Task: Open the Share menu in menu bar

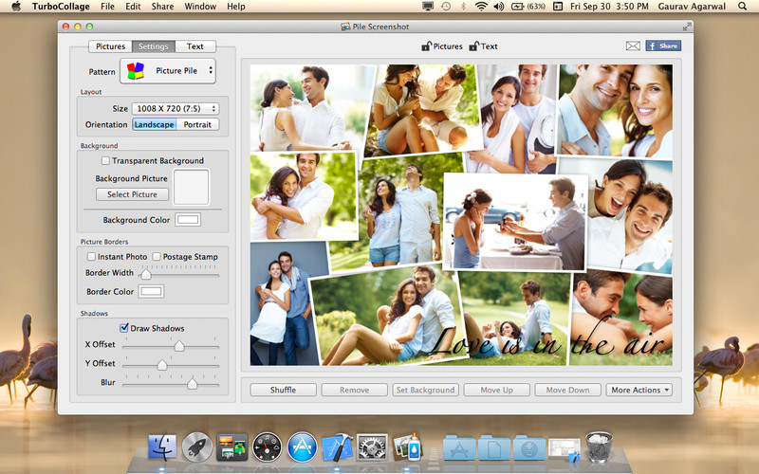Action: click(x=162, y=7)
